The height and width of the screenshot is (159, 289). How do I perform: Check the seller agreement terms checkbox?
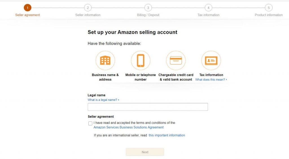pyautogui.click(x=90, y=123)
